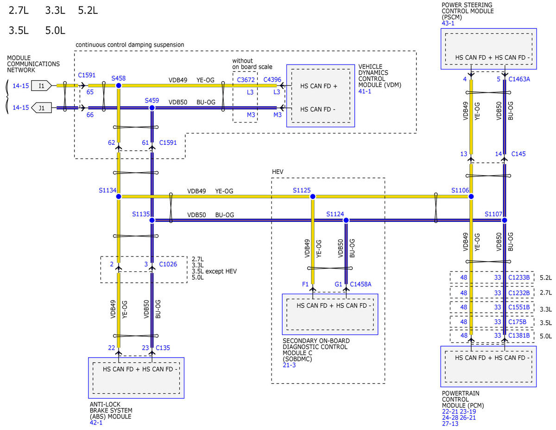The height and width of the screenshot is (430, 556).
Task: Click splice node S458
Action: coord(119,86)
